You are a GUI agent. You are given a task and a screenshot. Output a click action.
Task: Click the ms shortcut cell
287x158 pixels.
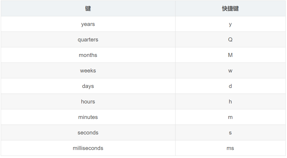(230, 148)
